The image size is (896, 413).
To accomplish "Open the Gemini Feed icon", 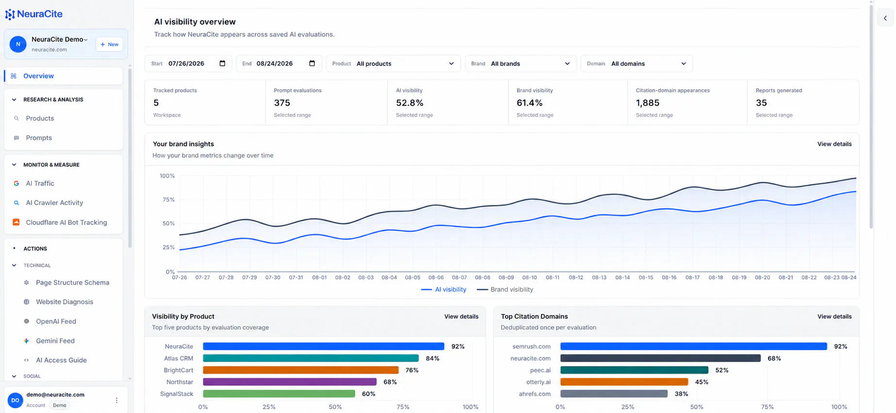I will tap(27, 341).
